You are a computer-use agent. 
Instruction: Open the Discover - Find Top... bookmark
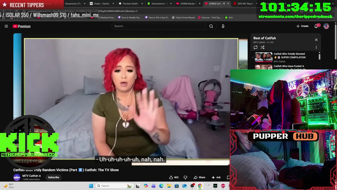pyautogui.click(x=210, y=17)
